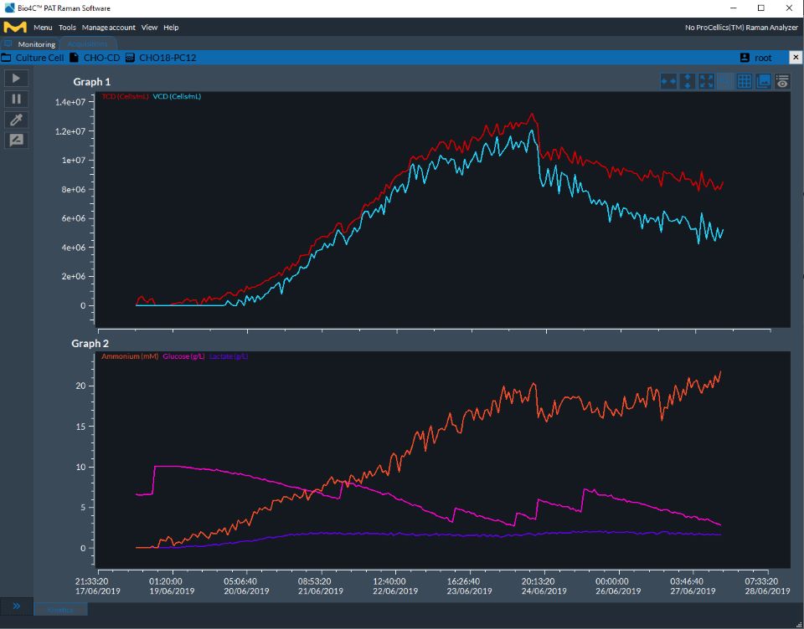Open the annotation comment tool in the sidebar
Image resolution: width=804 pixels, height=629 pixels.
15,140
